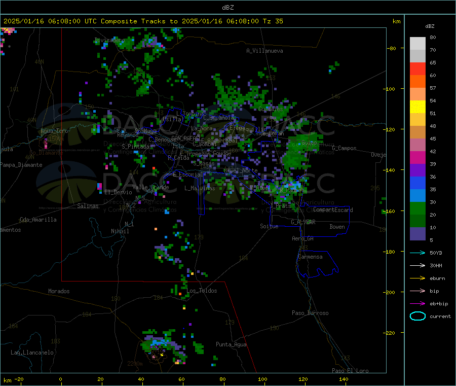Click the yellow 54 dBZ legend swatch
The width and height of the screenshot is (456, 386).
(x=417, y=107)
